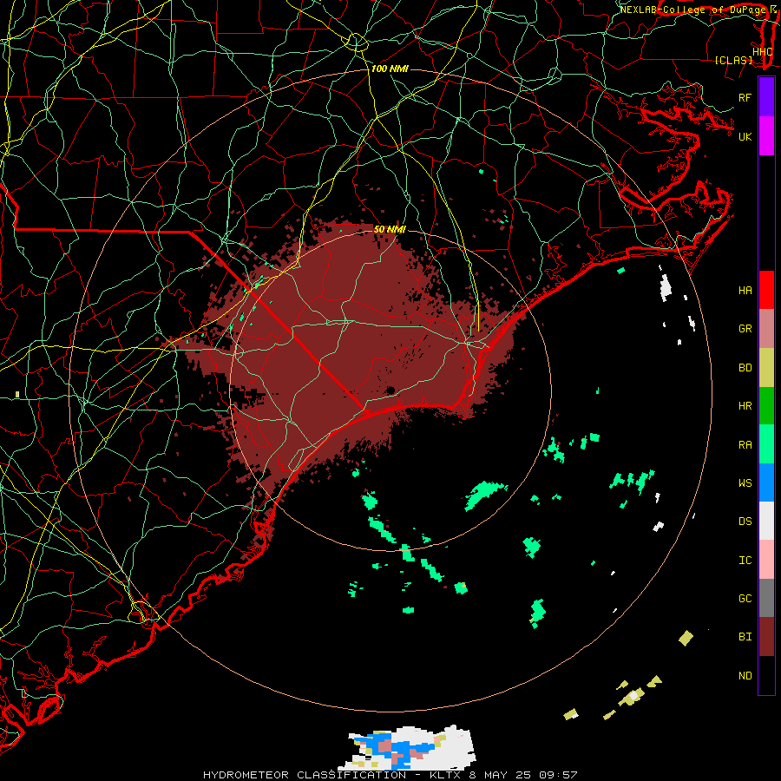Image resolution: width=781 pixels, height=781 pixels.
Task: Click the NEXLAB-College of DuPage title text
Action: click(x=693, y=10)
